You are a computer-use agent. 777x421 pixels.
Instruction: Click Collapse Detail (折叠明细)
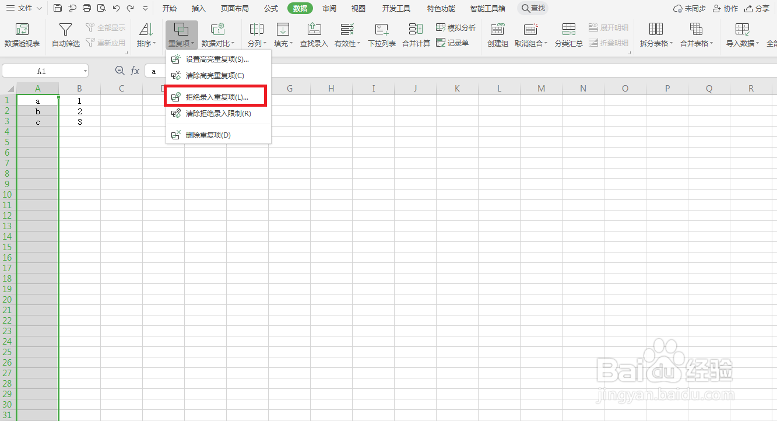coord(609,43)
